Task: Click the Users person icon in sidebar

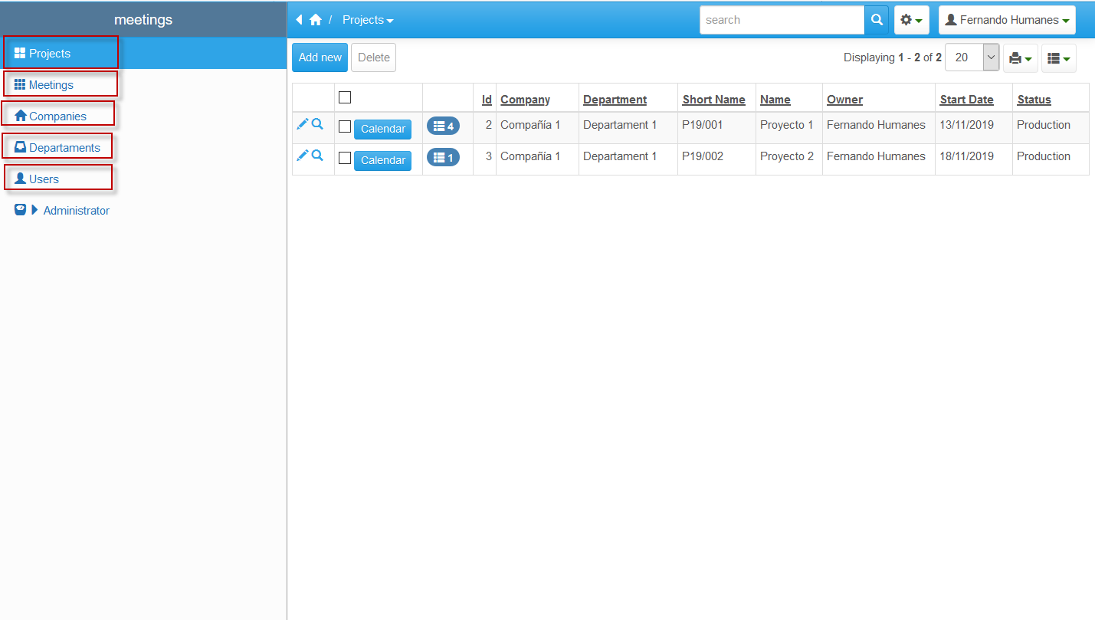Action: click(x=21, y=179)
